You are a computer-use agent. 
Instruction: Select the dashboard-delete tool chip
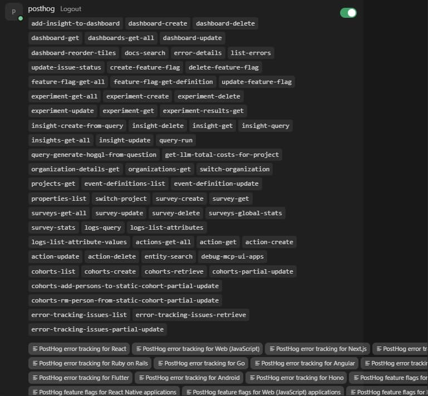tap(225, 23)
